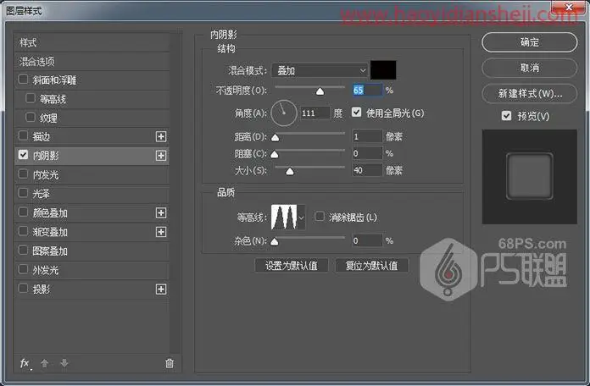Add another 渐变叠加 effect with plus icon
This screenshot has width=590, height=386.
coord(161,232)
